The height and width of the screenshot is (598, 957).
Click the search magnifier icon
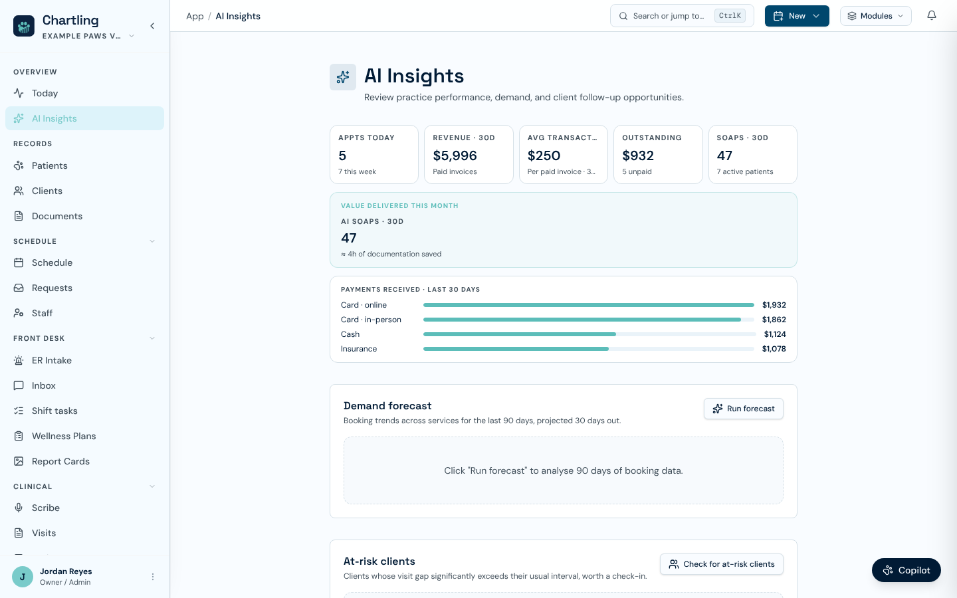pos(623,16)
